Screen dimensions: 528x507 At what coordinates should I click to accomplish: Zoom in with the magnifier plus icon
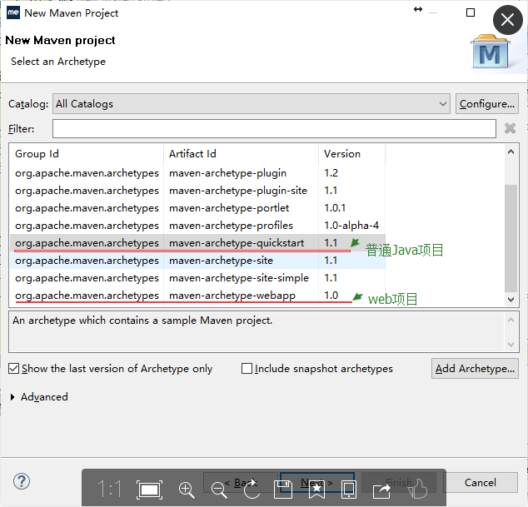click(x=187, y=490)
